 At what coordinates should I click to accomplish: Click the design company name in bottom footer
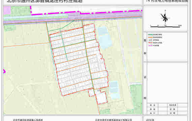tap(114, 120)
